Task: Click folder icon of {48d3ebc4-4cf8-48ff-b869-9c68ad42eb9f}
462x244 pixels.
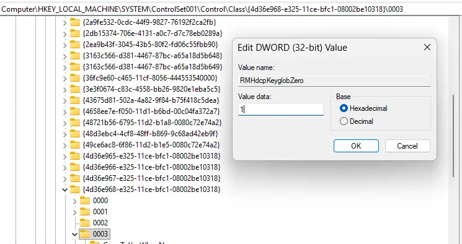Action: (x=75, y=134)
